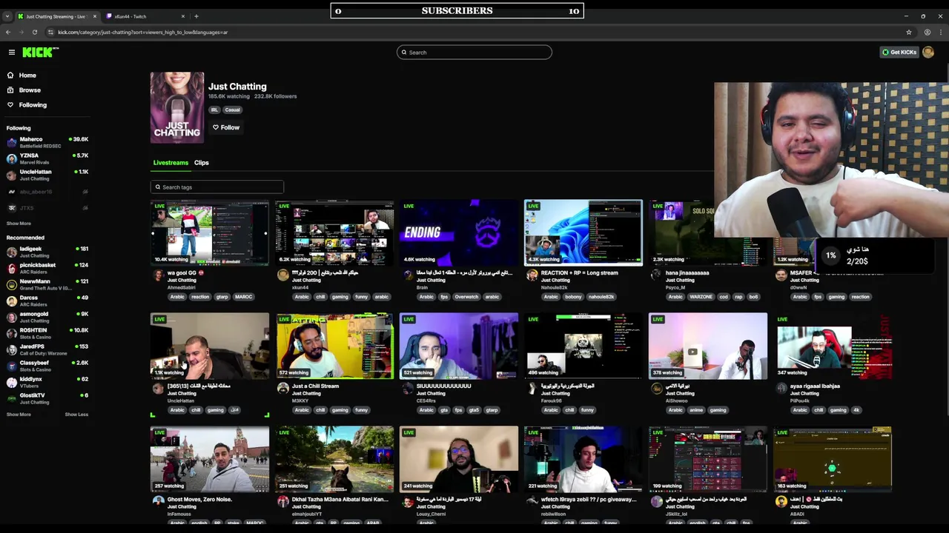Open the hamburger sidebar menu
The image size is (949, 533).
point(11,52)
